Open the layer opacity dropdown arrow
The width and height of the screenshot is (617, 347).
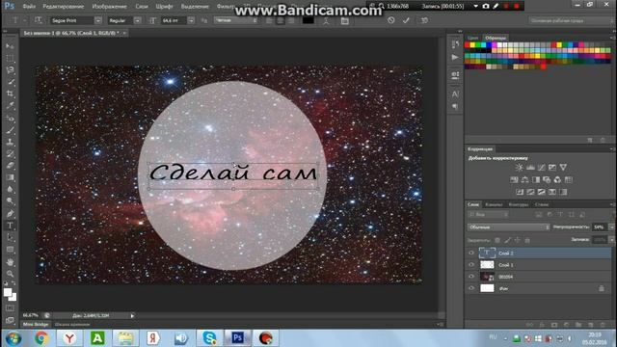click(611, 227)
